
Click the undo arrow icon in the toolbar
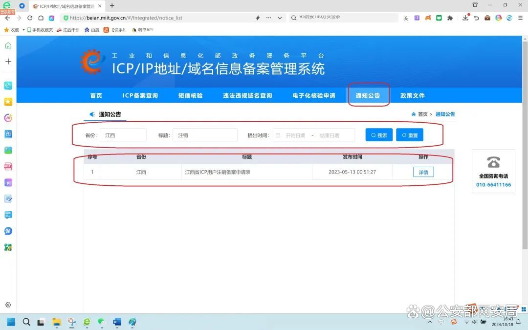pos(477,18)
